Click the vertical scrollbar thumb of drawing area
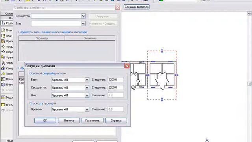 click(249, 84)
